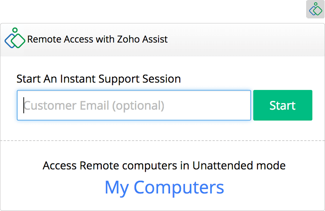325x211 pixels.
Task: Click the Zoho Assist extension toolbar icon
Action: point(315,9)
